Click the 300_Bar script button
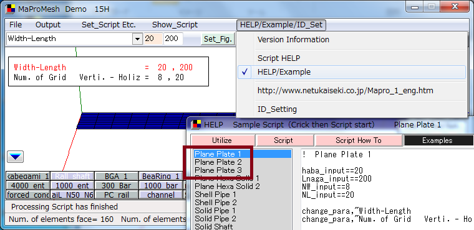The width and height of the screenshot is (474, 230). pos(117,185)
